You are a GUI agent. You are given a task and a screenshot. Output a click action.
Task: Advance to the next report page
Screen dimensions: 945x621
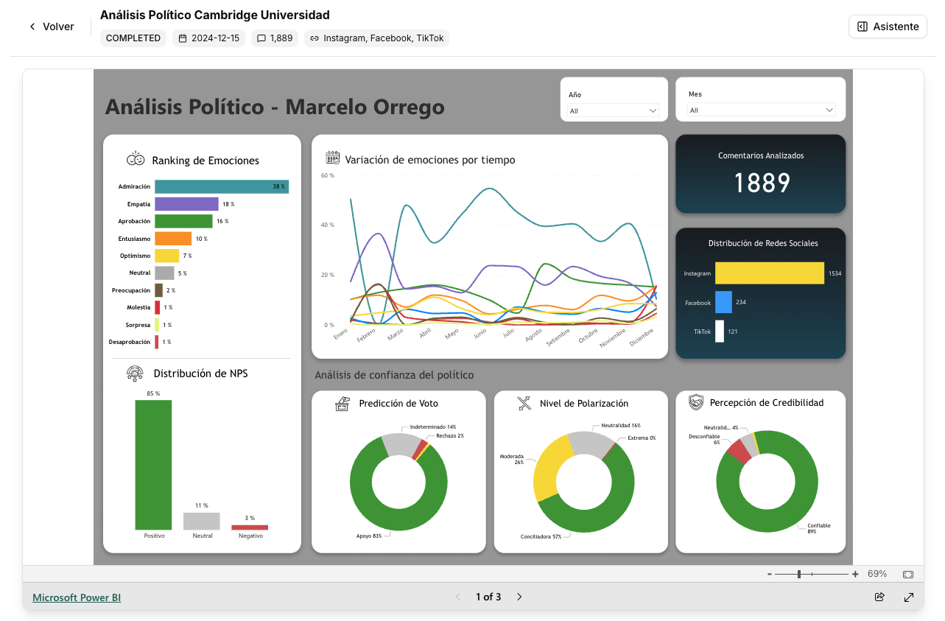[x=519, y=597]
